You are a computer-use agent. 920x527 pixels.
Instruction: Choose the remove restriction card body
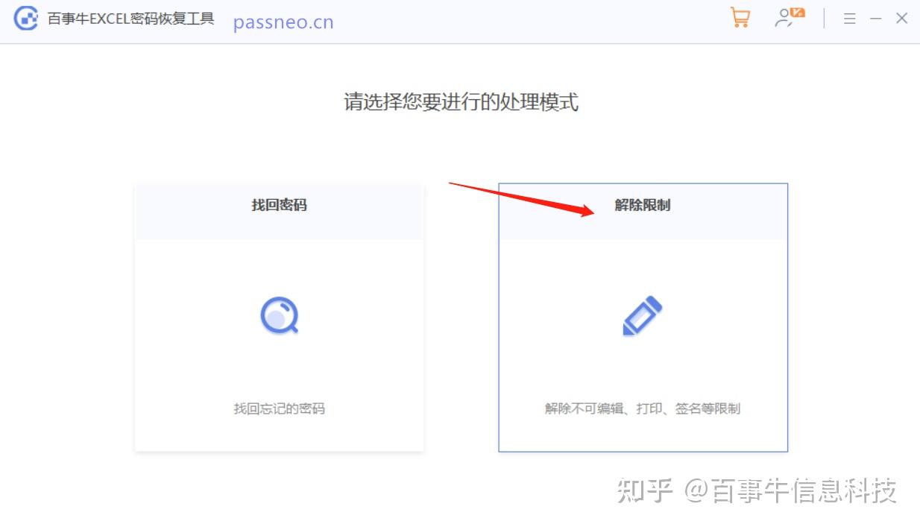pyautogui.click(x=643, y=344)
